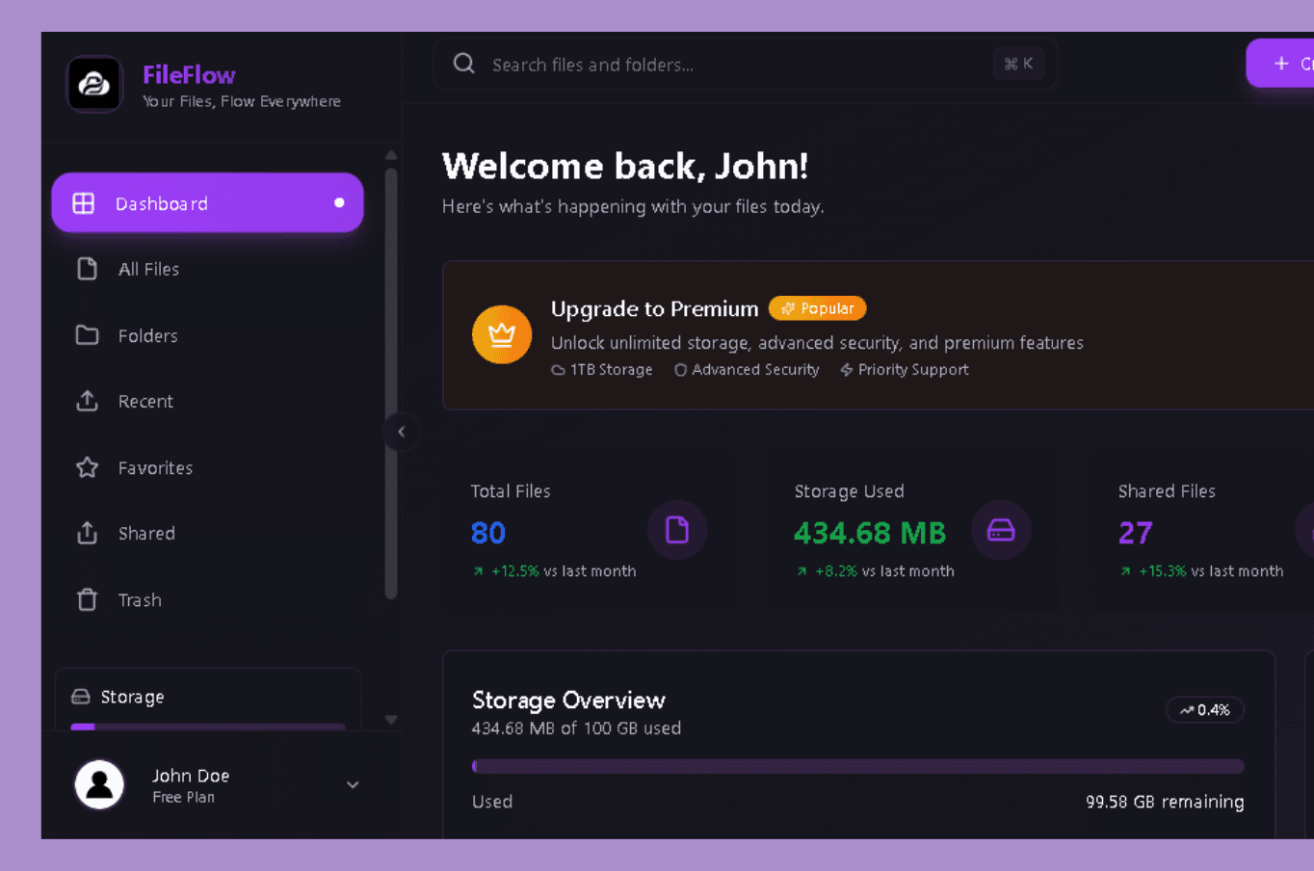Click the ⌘K shortcut badge
This screenshot has width=1314, height=871.
click(1018, 64)
